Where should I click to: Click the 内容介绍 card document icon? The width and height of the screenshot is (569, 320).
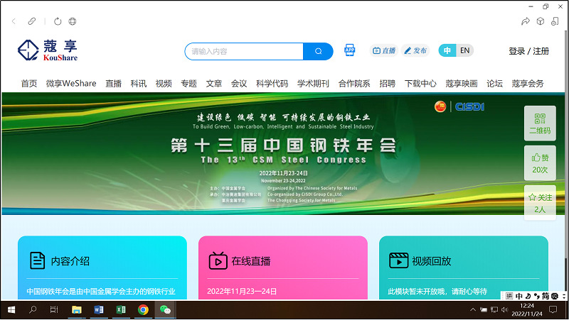(x=38, y=260)
